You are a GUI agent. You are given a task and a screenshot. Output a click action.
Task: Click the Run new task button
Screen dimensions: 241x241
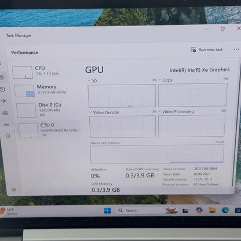[207, 50]
